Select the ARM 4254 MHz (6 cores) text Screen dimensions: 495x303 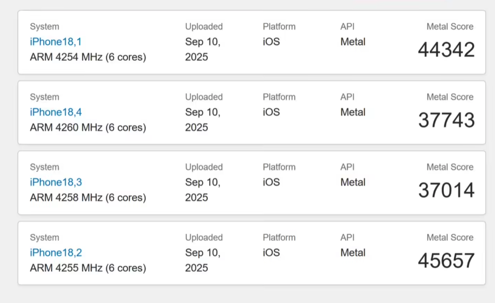pos(88,57)
